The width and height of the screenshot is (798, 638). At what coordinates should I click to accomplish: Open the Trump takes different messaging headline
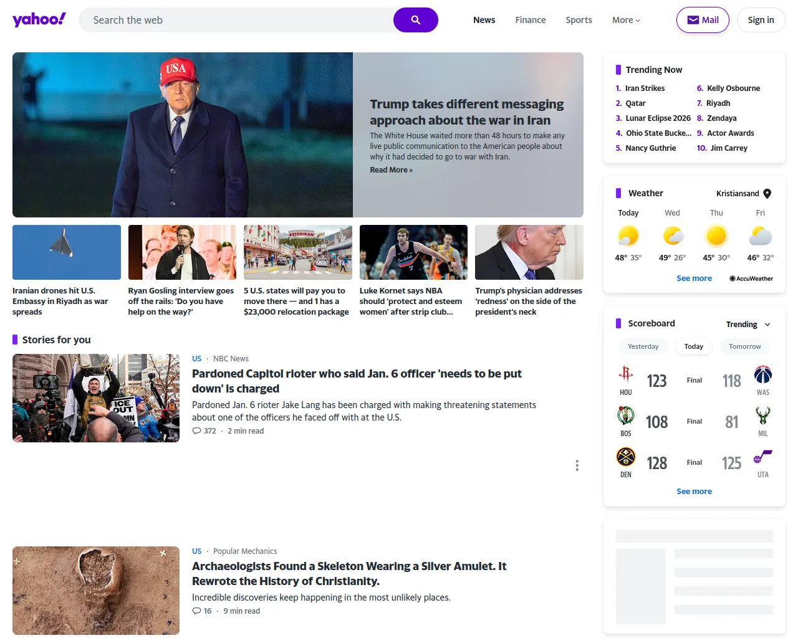click(467, 112)
